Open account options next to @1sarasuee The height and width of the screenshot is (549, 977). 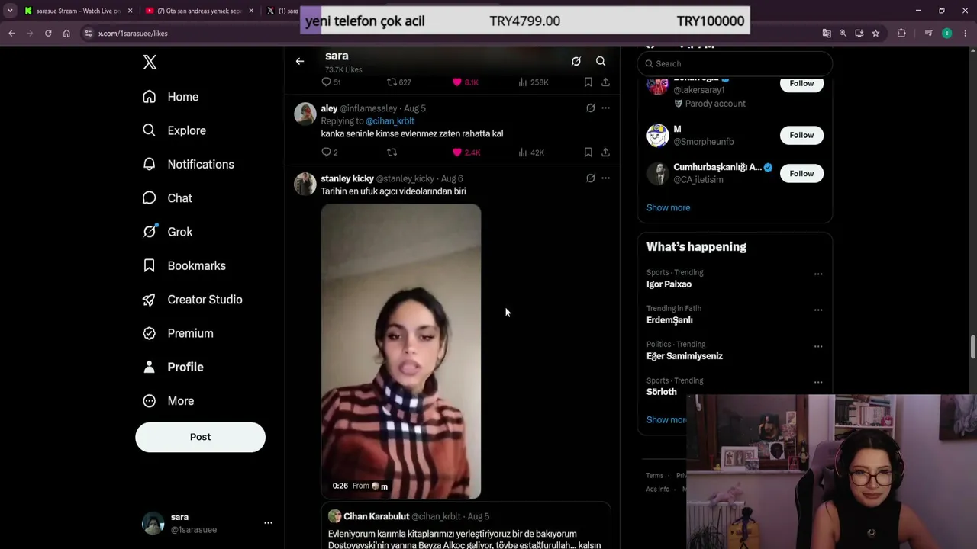tap(268, 523)
